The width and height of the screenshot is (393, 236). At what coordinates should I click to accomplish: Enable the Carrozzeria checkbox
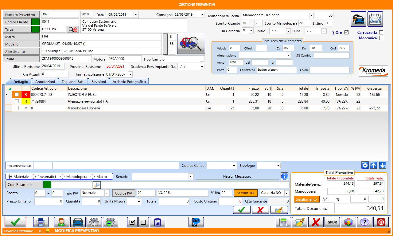[x=381, y=33]
